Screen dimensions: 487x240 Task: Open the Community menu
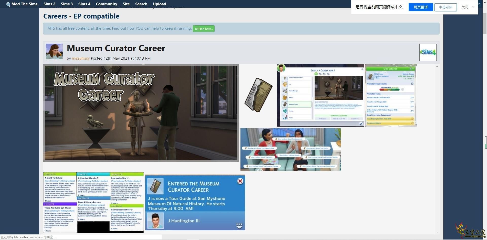tap(106, 4)
